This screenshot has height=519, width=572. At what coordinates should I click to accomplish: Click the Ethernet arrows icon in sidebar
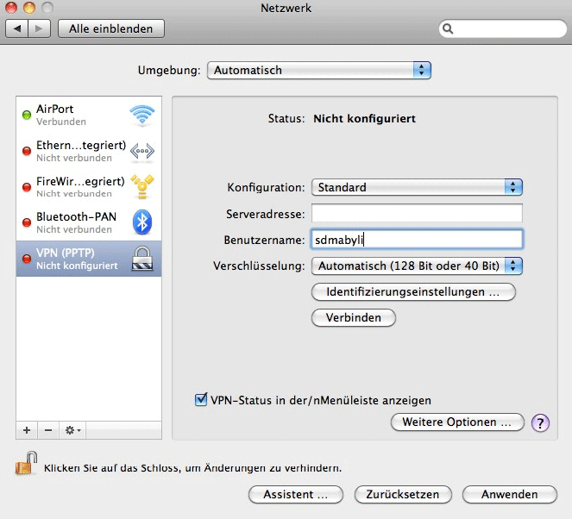click(x=142, y=151)
